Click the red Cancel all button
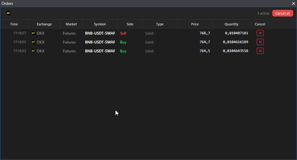 tap(283, 13)
